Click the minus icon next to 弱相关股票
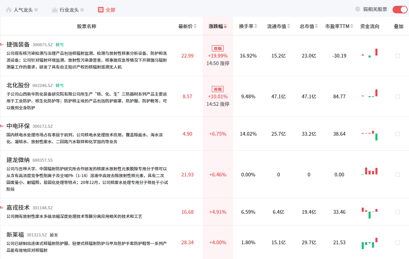Viewport: 409px width, 259px height. [x=358, y=9]
